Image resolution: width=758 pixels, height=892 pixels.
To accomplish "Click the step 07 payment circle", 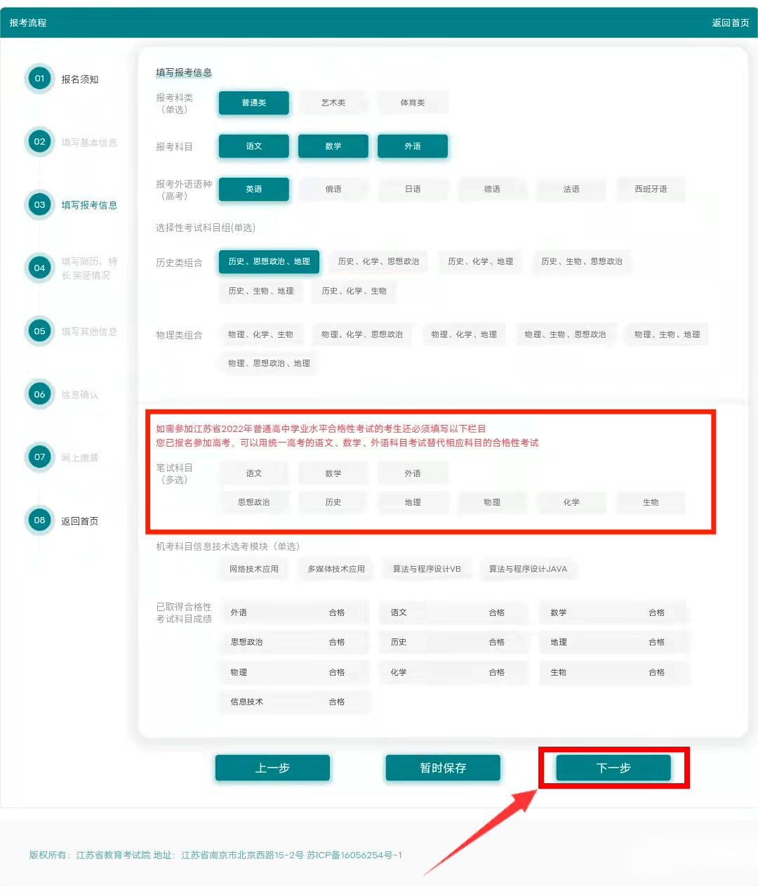I will point(39,457).
